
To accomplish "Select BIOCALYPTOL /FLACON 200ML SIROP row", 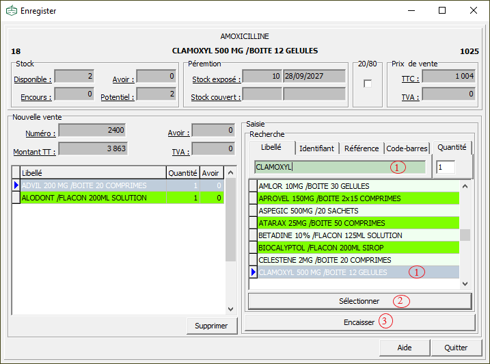I will click(358, 248).
